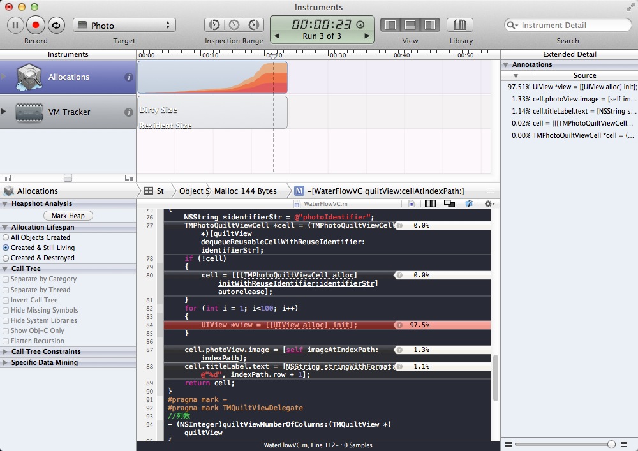Viewport: 638px width, 451px height.
Task: Toggle the left Instruments pane view
Action: 390,26
